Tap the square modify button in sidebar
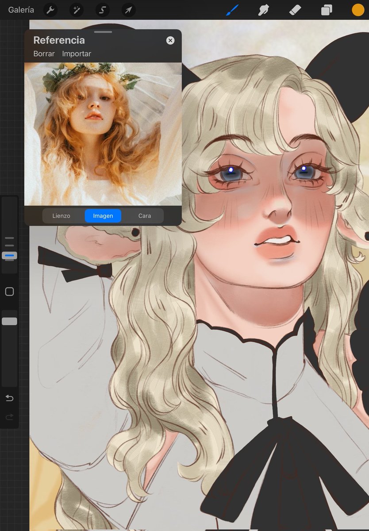Image resolution: width=369 pixels, height=531 pixels. click(9, 292)
